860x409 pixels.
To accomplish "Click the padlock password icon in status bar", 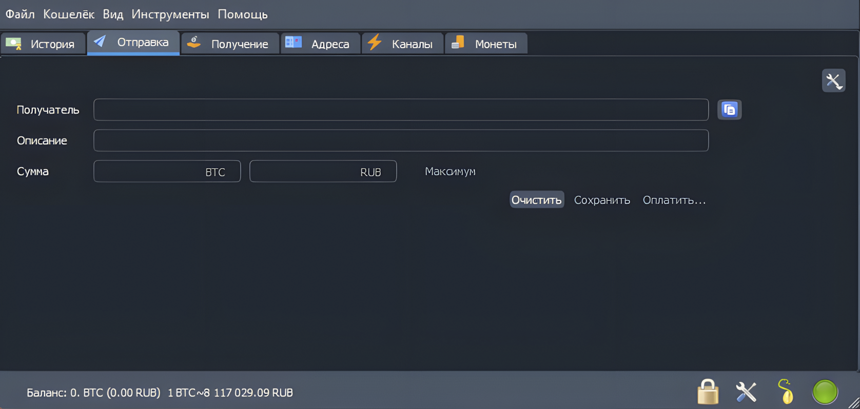I will pos(708,392).
